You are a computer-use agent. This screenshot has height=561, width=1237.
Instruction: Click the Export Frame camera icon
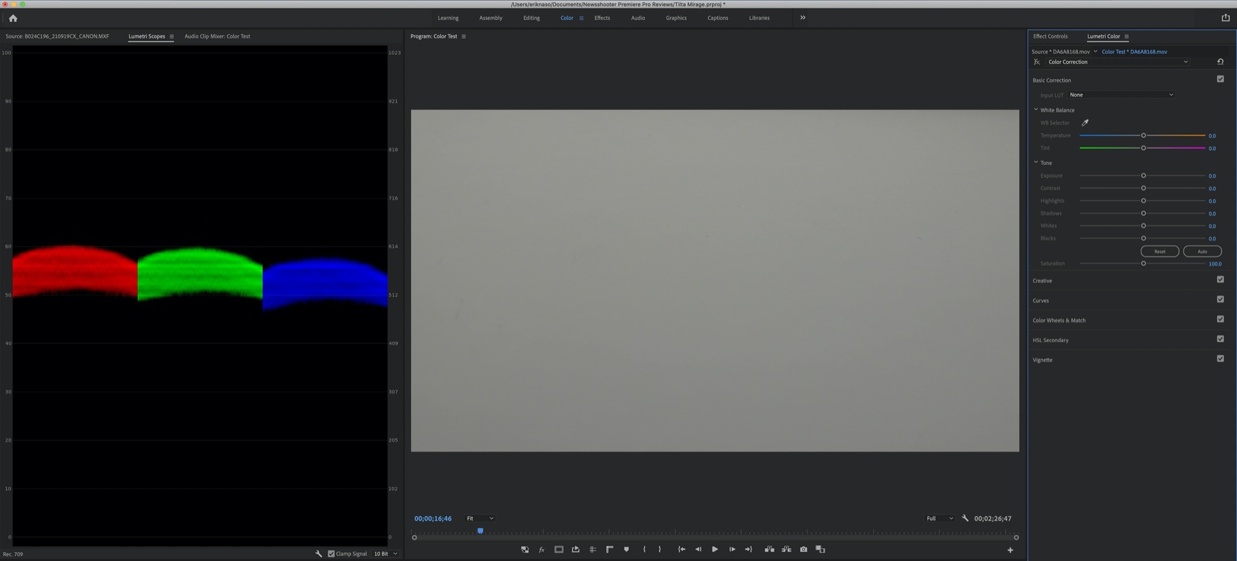pyautogui.click(x=803, y=549)
